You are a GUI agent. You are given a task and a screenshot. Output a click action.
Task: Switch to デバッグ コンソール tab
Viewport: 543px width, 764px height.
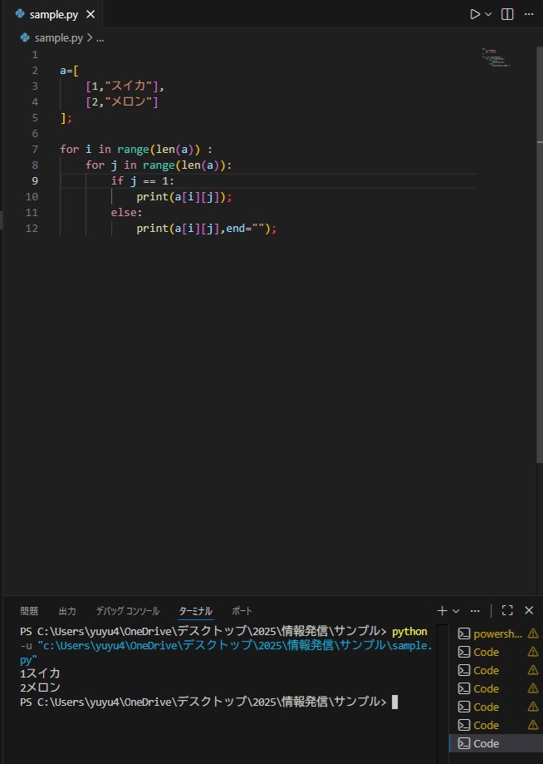click(x=127, y=610)
